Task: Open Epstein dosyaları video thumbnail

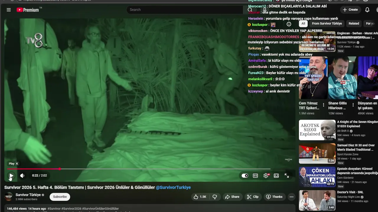Action: click(x=317, y=177)
